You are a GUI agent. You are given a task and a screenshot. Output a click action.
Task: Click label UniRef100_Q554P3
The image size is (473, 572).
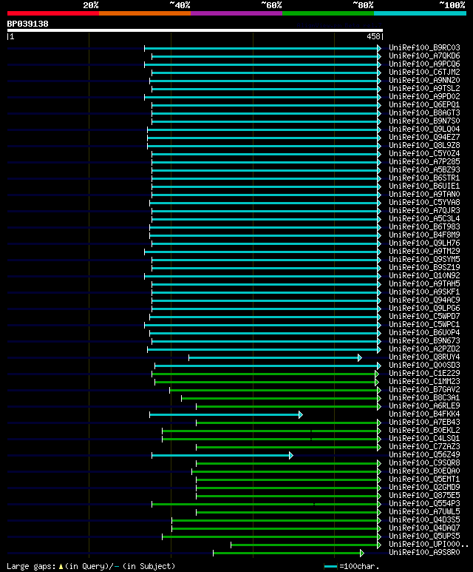pos(424,503)
